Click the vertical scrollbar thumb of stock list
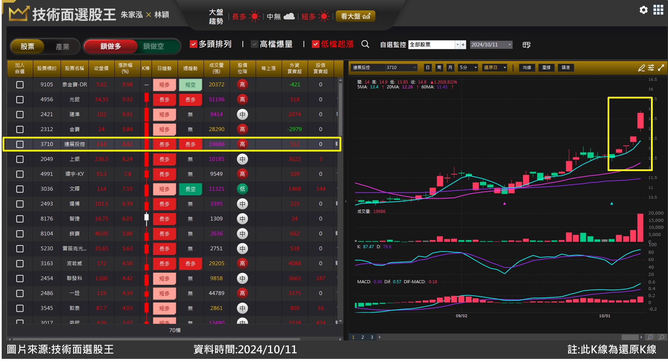This screenshot has height=362, width=668. pyautogui.click(x=340, y=109)
